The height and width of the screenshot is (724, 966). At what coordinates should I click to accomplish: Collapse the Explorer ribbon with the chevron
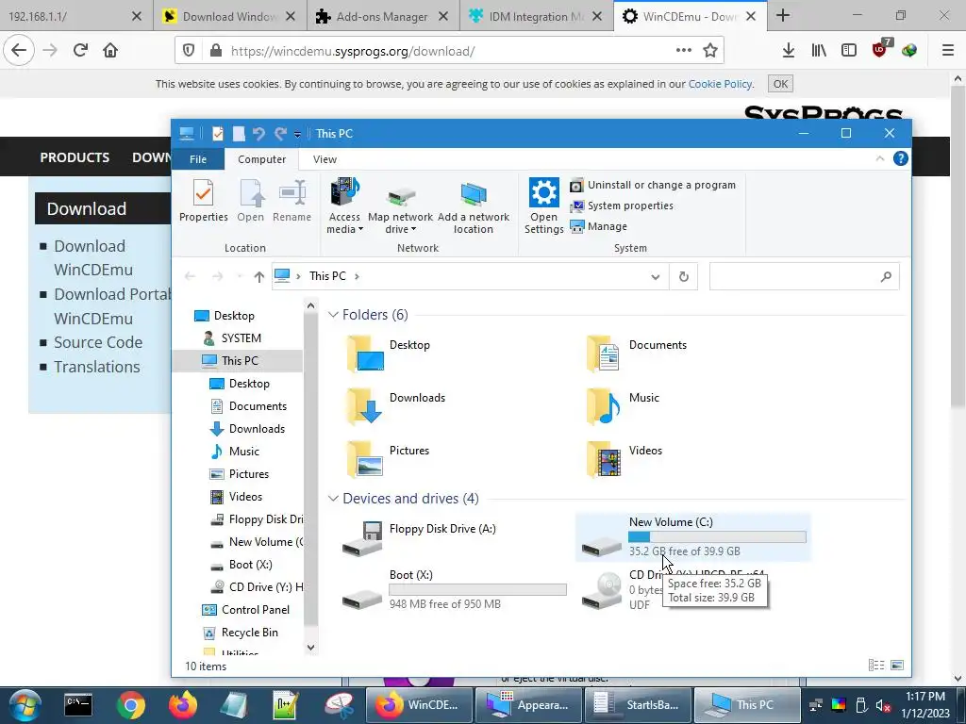880,158
